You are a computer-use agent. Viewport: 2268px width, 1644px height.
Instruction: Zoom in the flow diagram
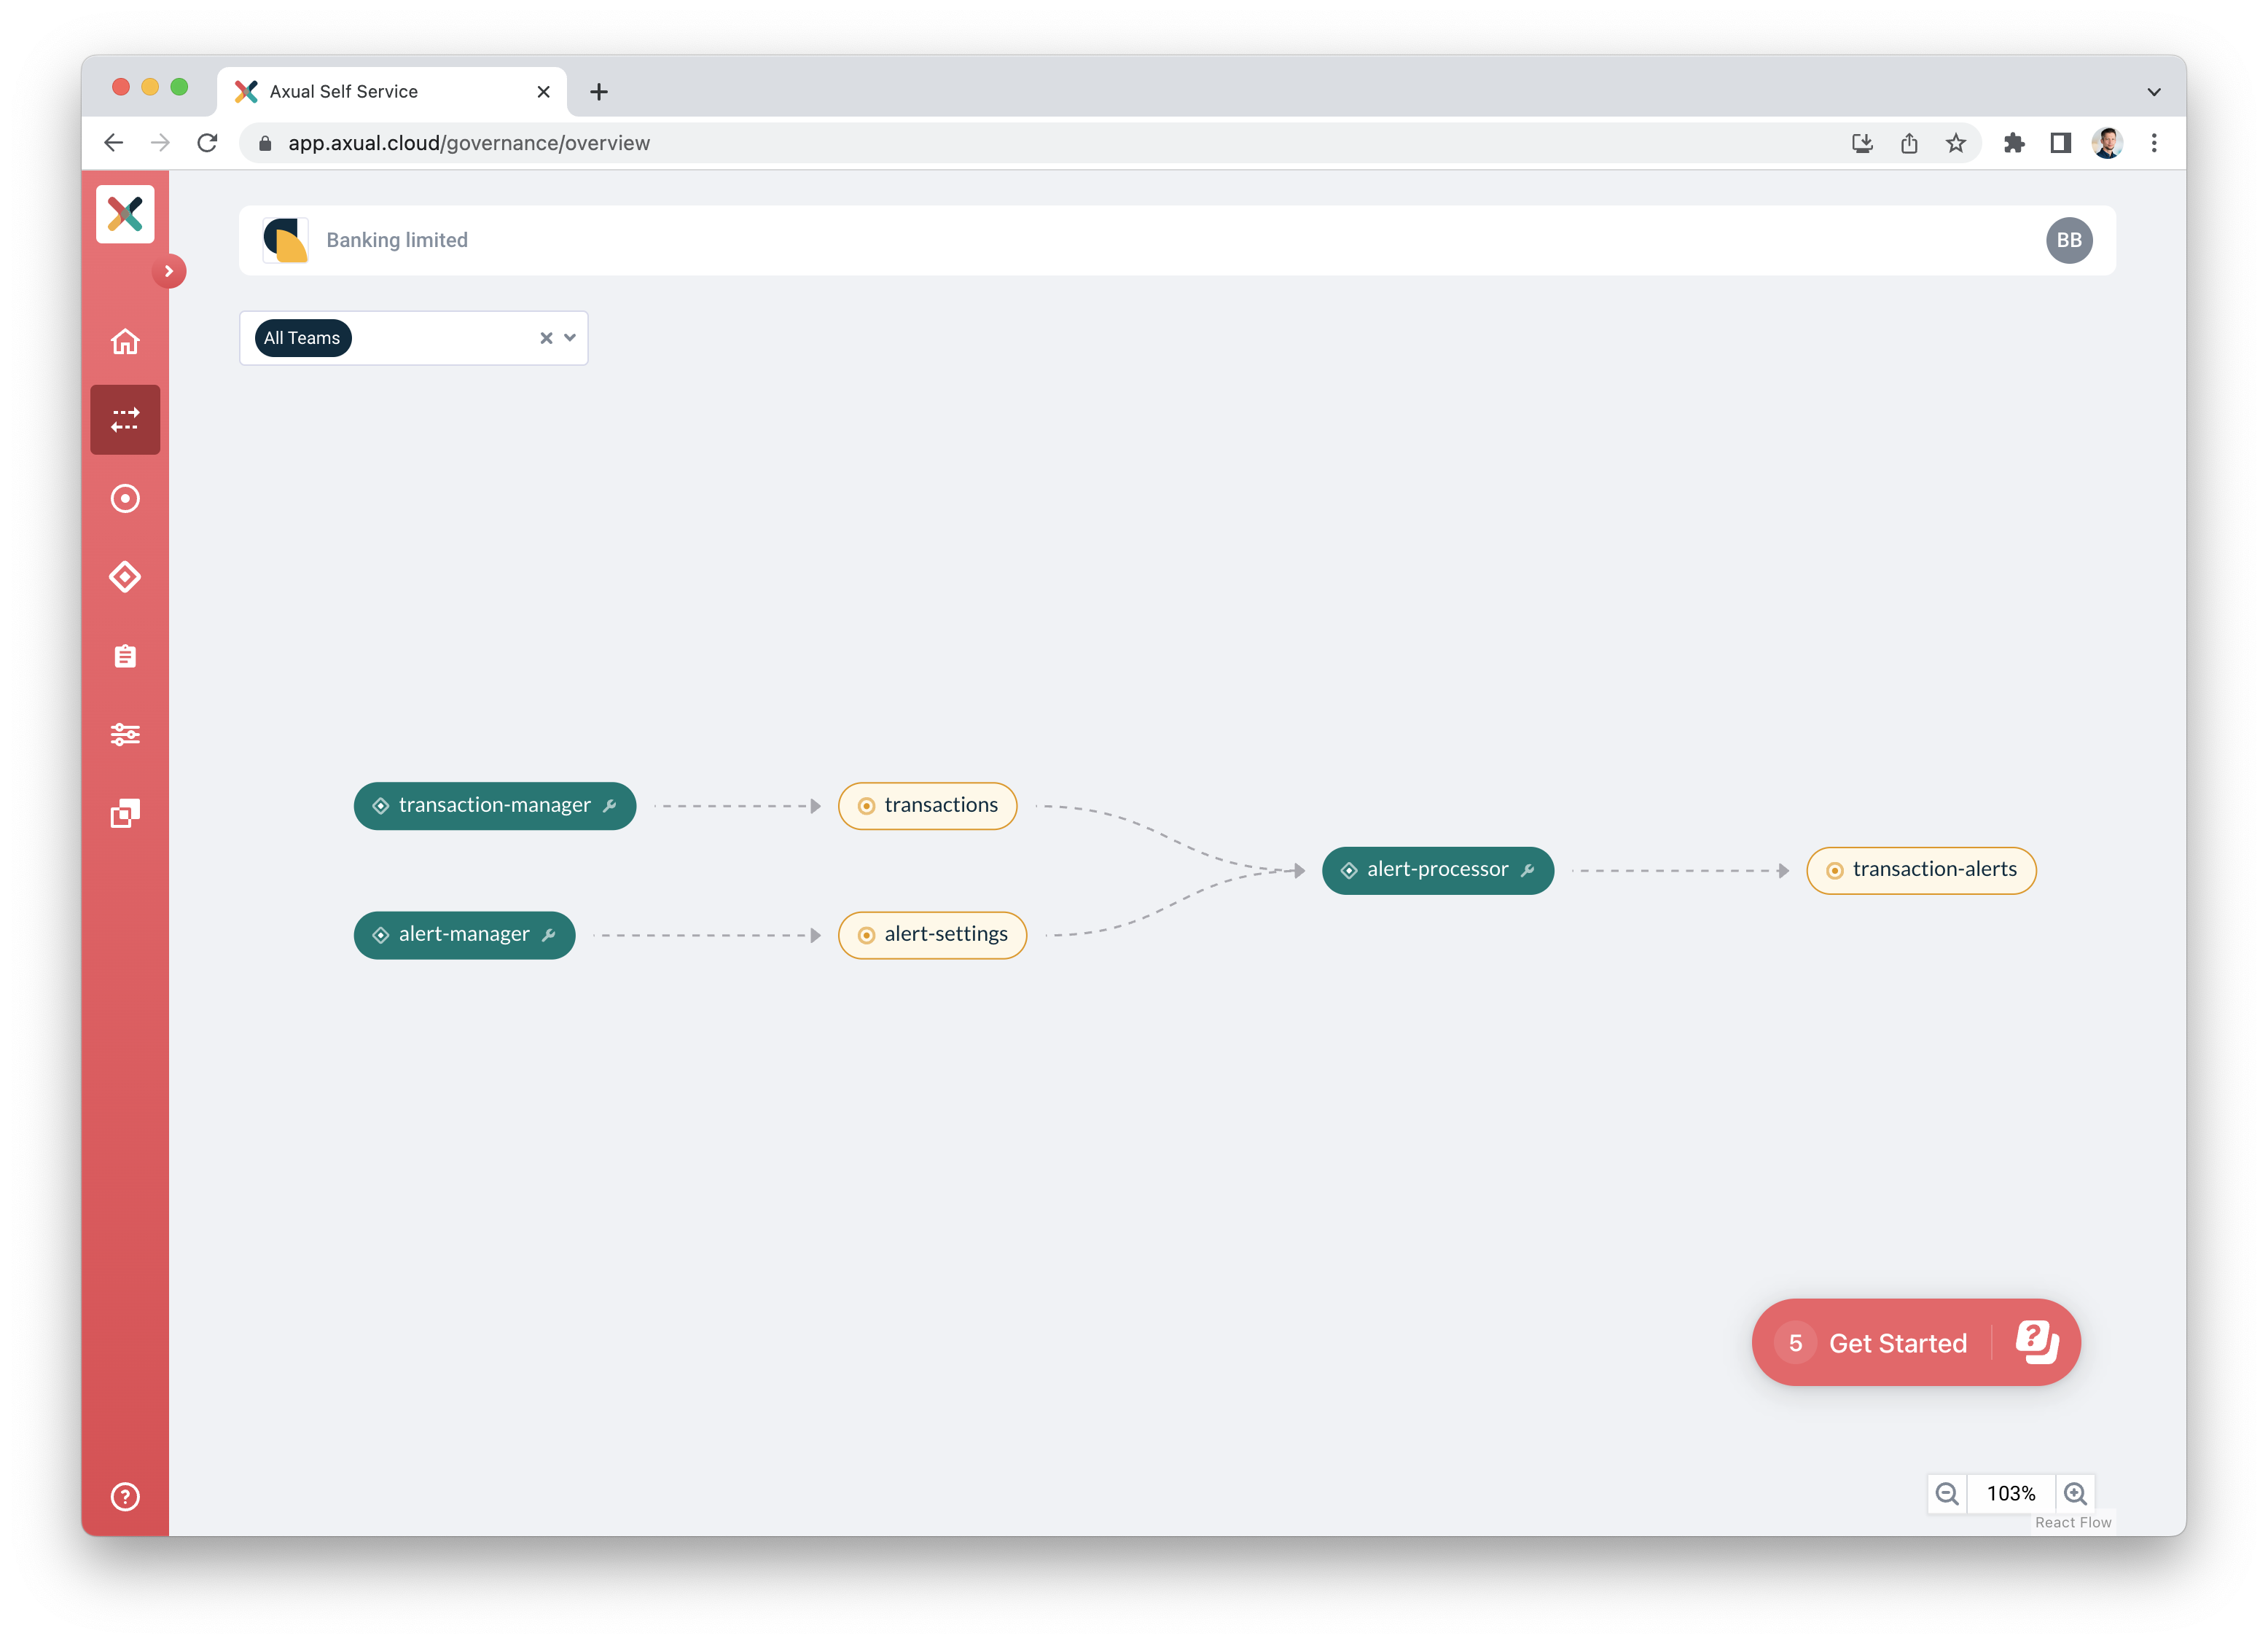click(2075, 1494)
